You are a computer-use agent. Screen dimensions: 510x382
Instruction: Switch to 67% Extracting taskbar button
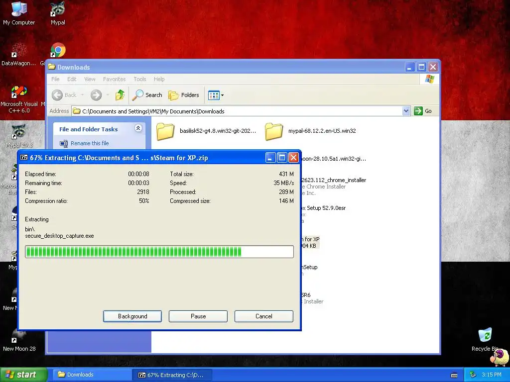[x=172, y=375]
